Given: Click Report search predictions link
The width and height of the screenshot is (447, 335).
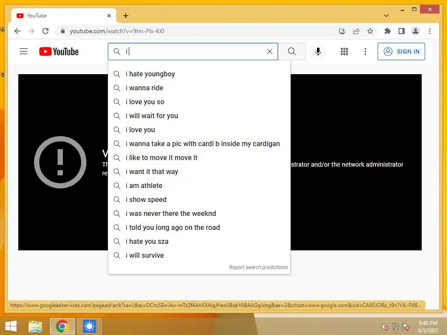Looking at the screenshot, I should 258,267.
